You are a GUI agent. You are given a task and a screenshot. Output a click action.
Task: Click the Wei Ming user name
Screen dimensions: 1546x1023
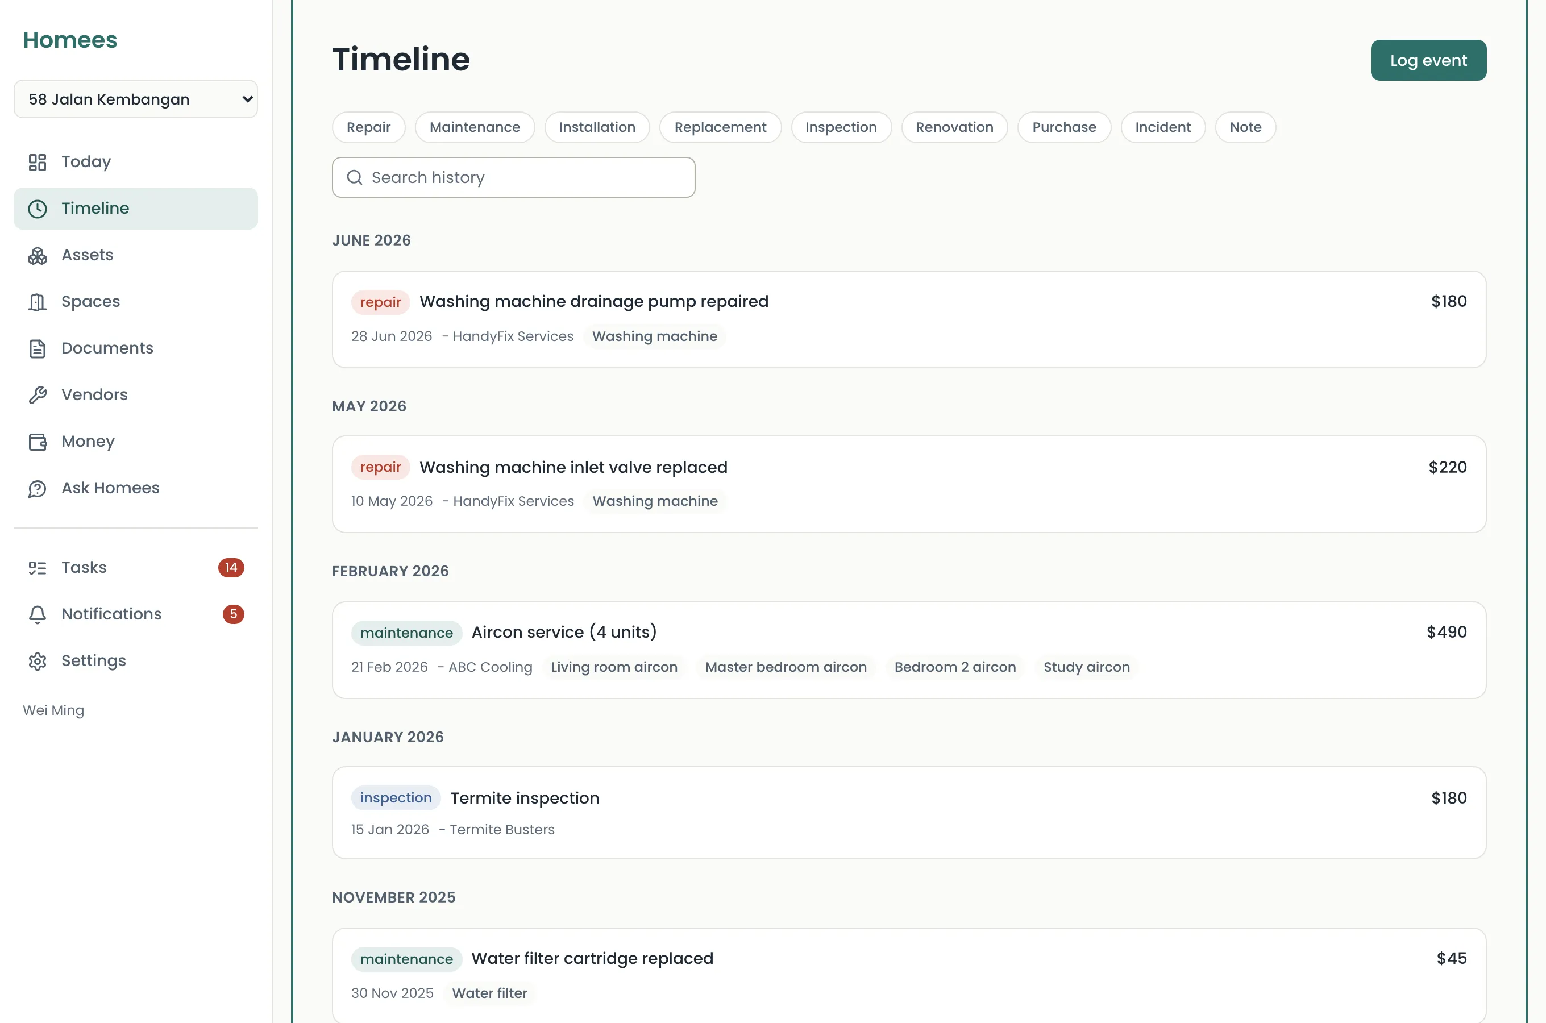coord(53,710)
